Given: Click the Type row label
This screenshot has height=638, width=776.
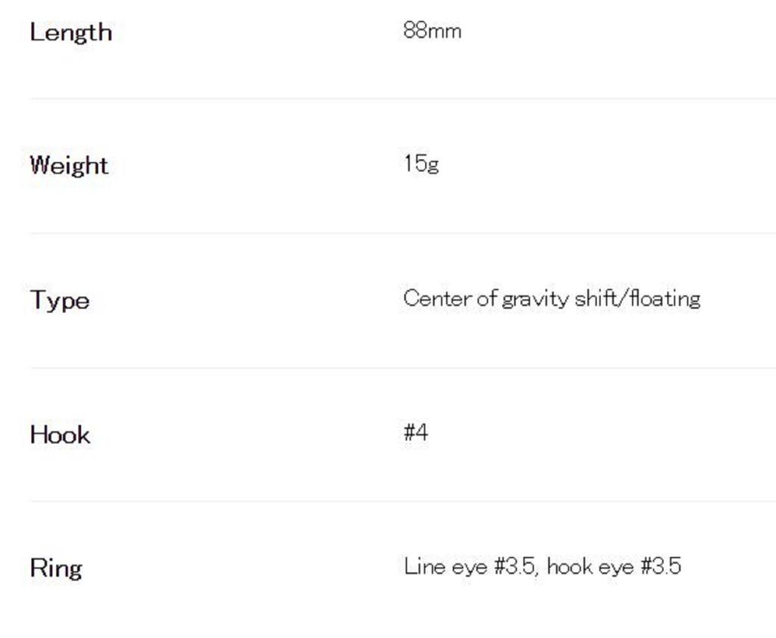Looking at the screenshot, I should point(60,300).
